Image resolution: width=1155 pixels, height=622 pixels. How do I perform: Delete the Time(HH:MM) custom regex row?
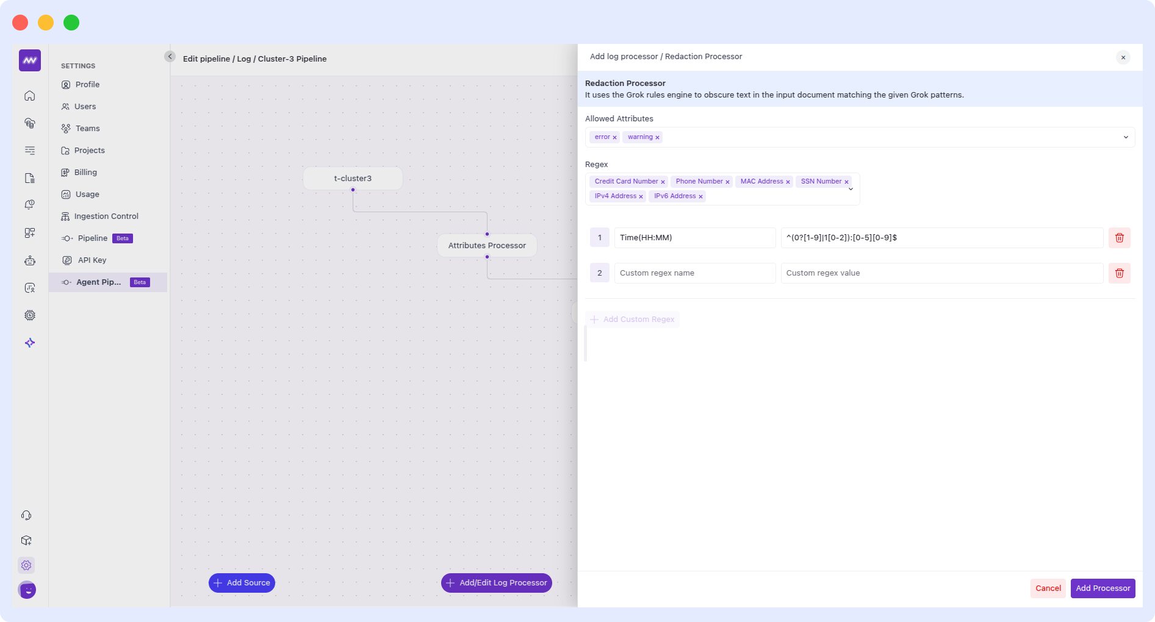pos(1119,238)
